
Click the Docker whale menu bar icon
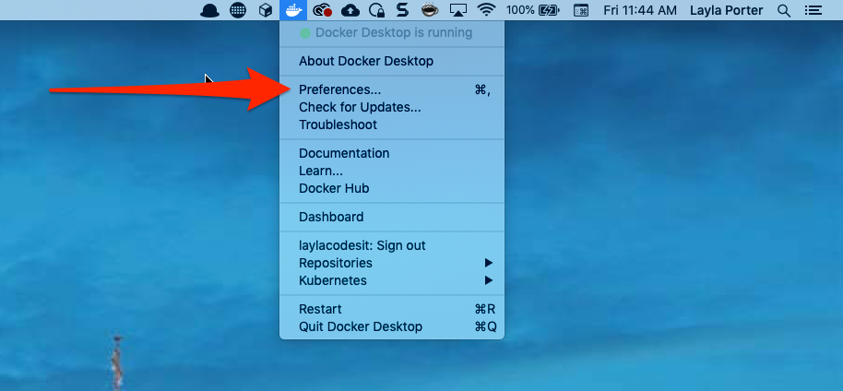(293, 9)
